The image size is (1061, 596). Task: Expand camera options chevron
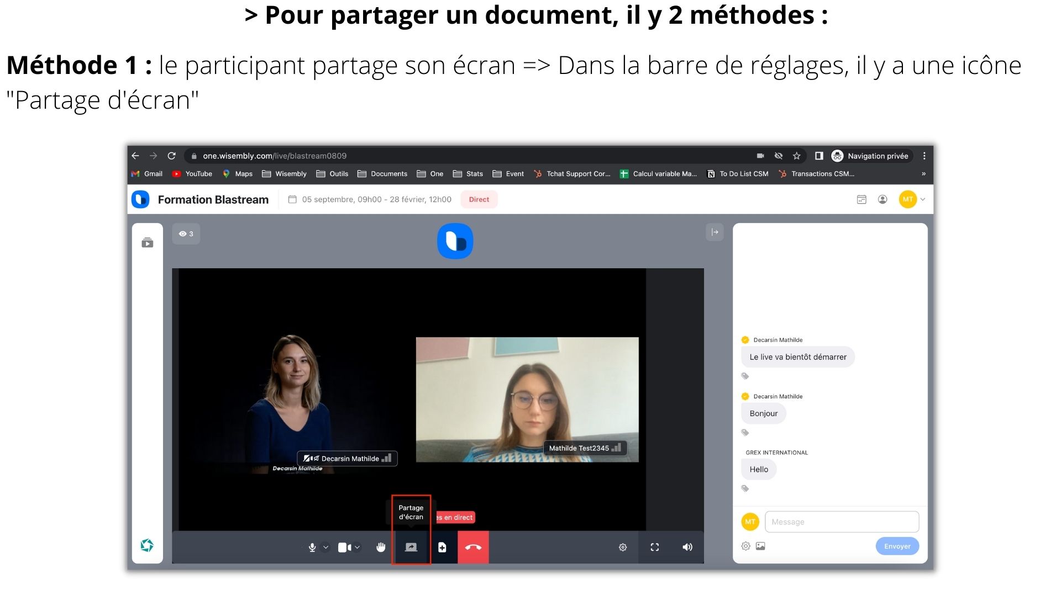358,547
